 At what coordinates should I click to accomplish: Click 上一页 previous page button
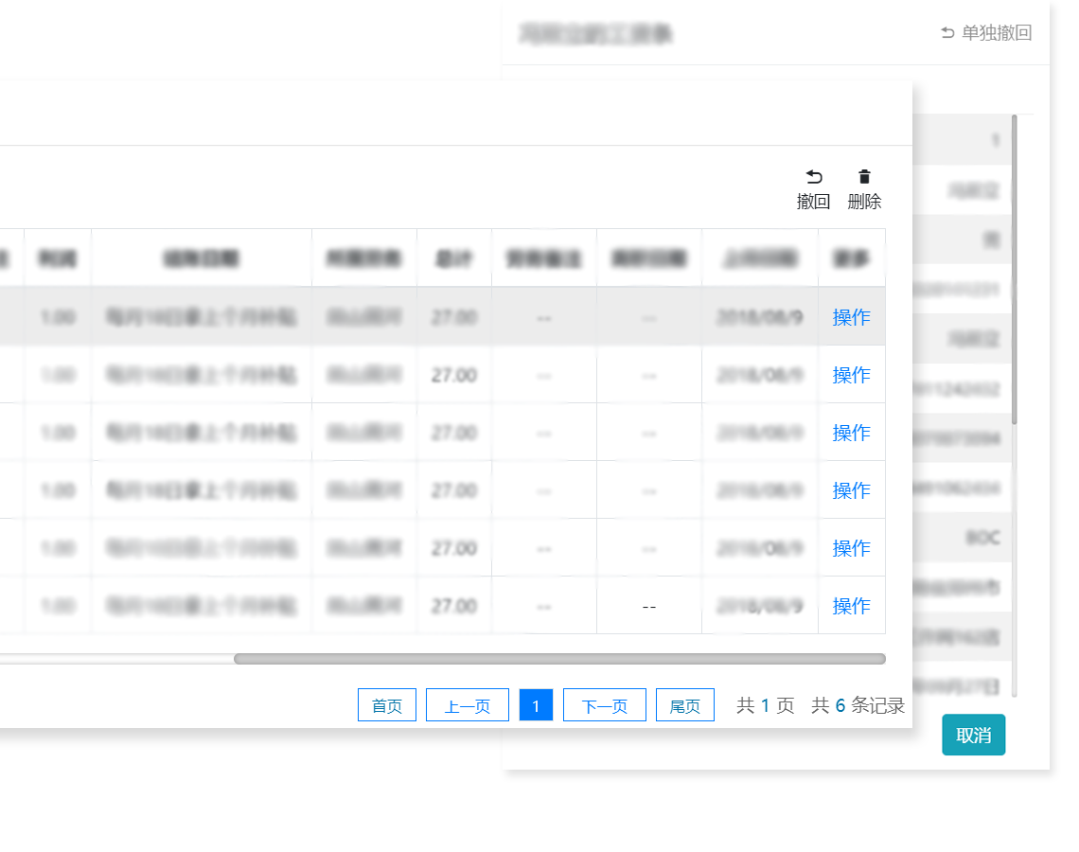(x=468, y=705)
